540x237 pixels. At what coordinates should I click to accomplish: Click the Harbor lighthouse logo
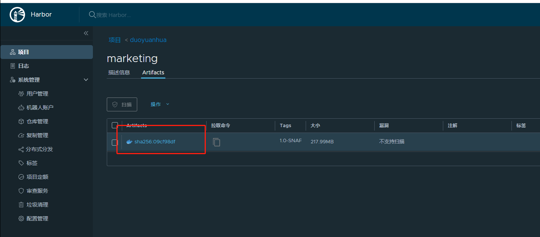17,15
